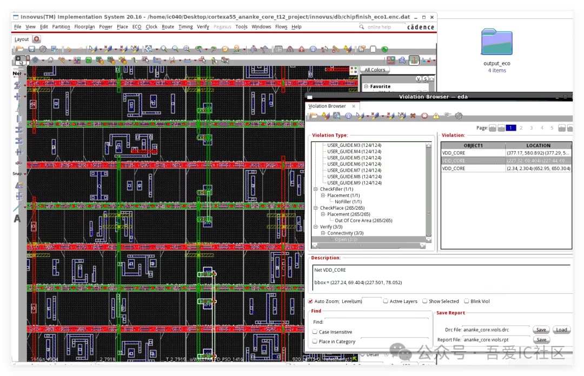
Task: Save design with floppy disk icon
Action: (x=32, y=49)
